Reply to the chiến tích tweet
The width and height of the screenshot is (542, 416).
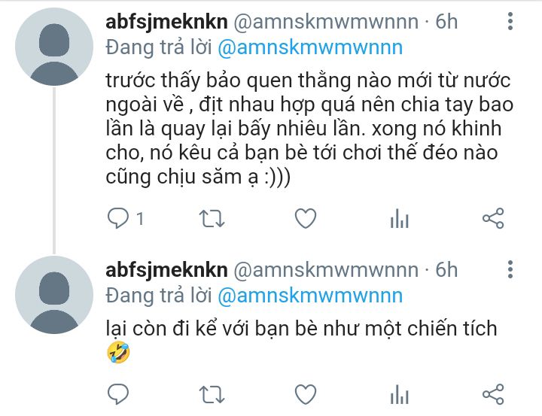click(x=118, y=394)
